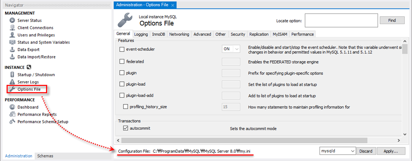Open Server Logs
This screenshot has width=412, height=161.
pyautogui.click(x=28, y=82)
